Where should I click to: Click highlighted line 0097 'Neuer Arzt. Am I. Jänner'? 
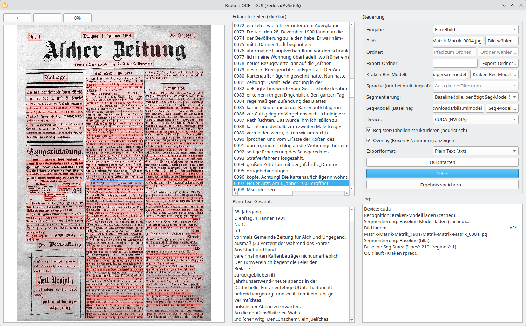[291, 183]
